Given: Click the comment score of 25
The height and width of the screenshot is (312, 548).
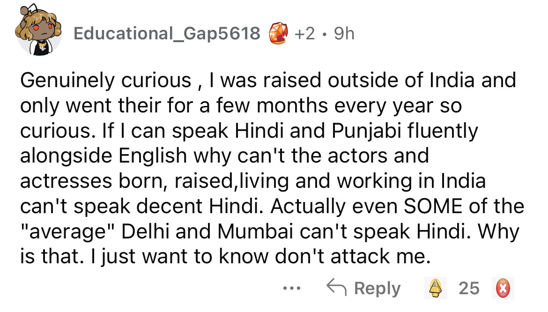Looking at the screenshot, I should pyautogui.click(x=469, y=289).
